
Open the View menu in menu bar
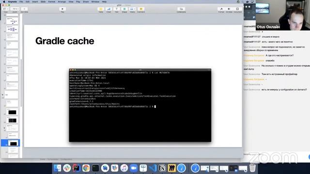pos(71,1)
